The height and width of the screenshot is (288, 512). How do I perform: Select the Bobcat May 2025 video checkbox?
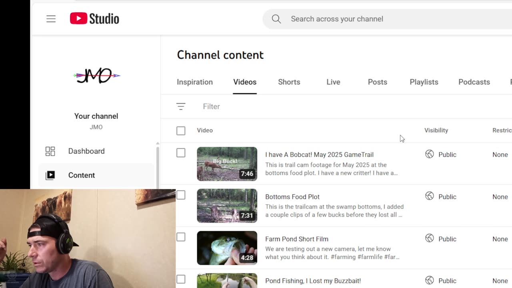[181, 153]
